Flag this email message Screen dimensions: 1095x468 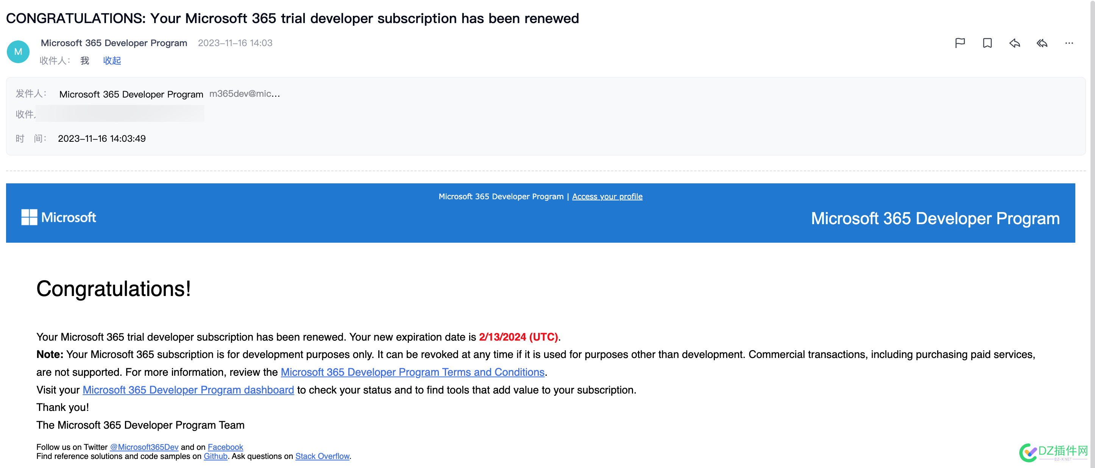tap(960, 43)
